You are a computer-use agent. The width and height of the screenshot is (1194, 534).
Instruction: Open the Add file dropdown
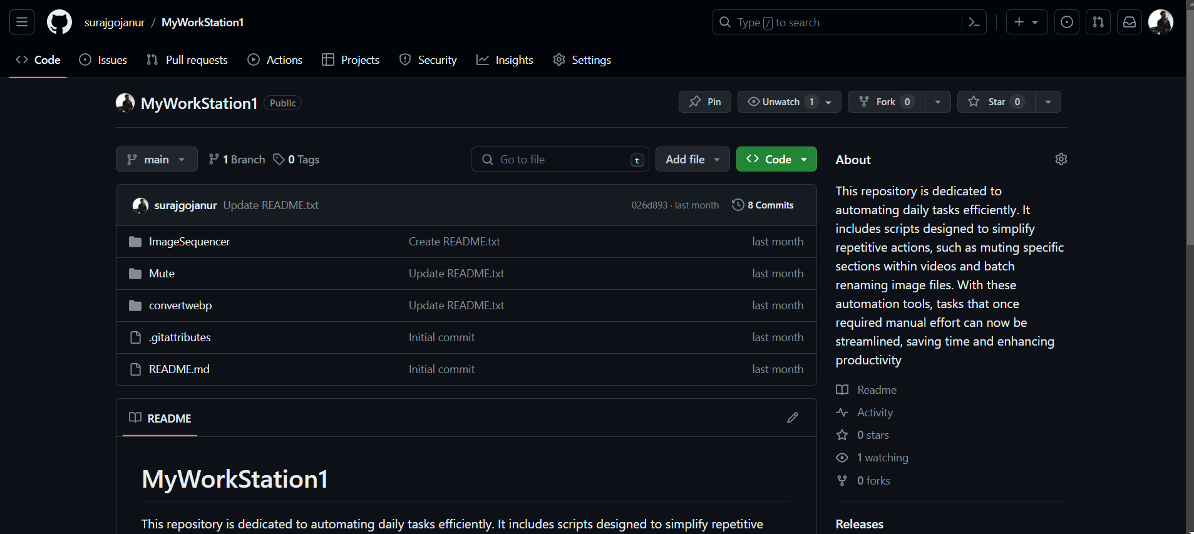[x=692, y=160]
